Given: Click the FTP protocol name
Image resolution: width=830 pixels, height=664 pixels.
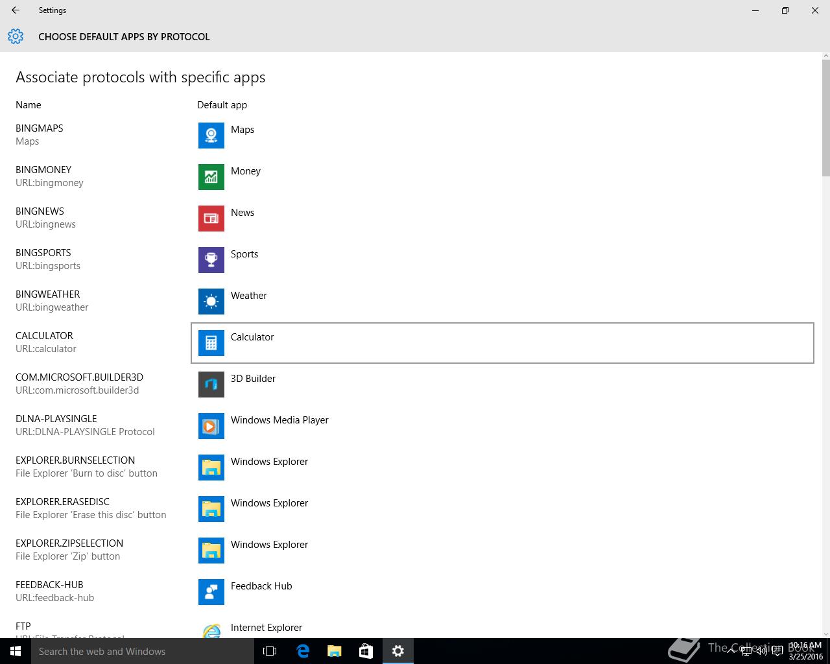Looking at the screenshot, I should (23, 626).
